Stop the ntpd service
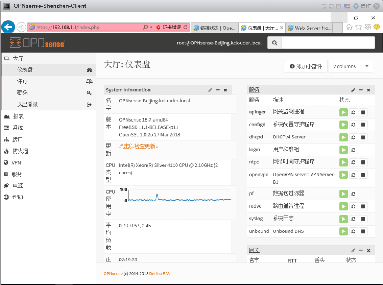 (x=363, y=162)
